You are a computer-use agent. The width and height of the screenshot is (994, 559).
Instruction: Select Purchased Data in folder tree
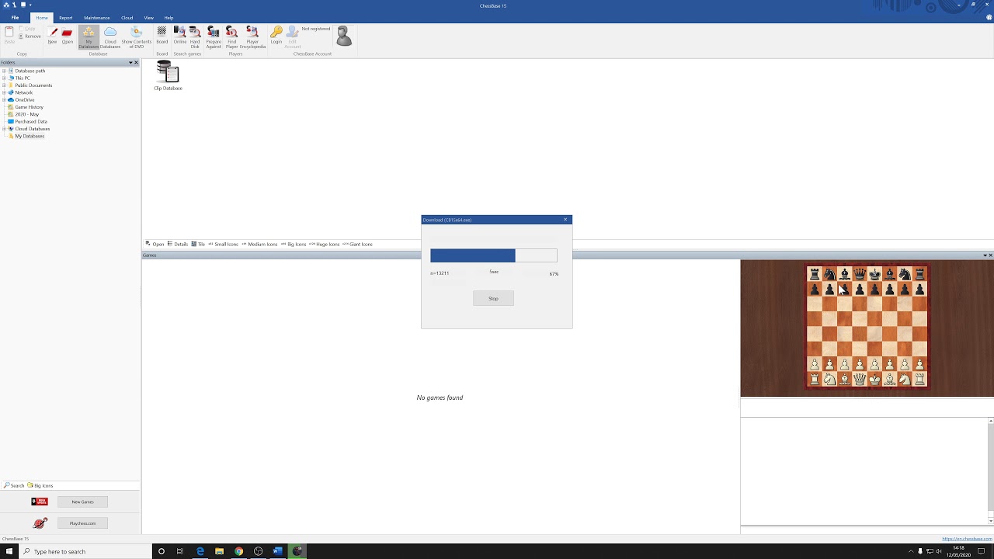[x=30, y=121]
